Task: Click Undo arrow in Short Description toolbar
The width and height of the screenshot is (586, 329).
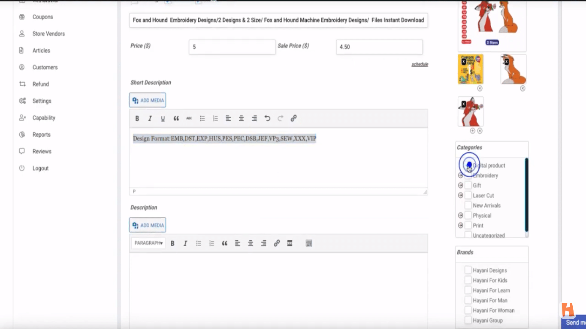Action: click(267, 119)
